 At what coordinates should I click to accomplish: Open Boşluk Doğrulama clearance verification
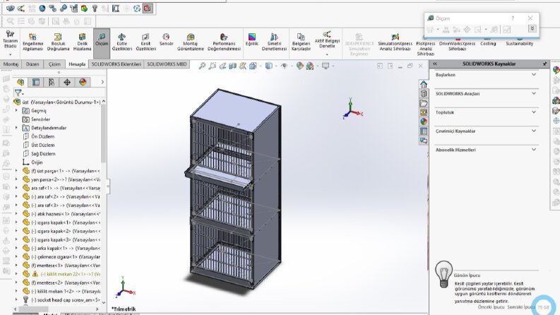coord(58,42)
